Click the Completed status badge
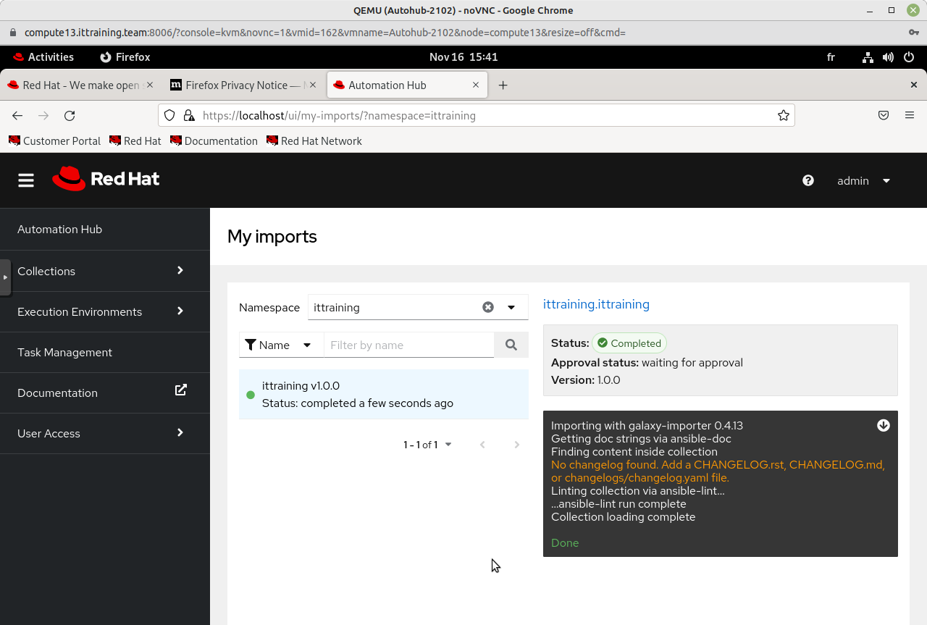Screen dimensions: 927x625 point(629,343)
